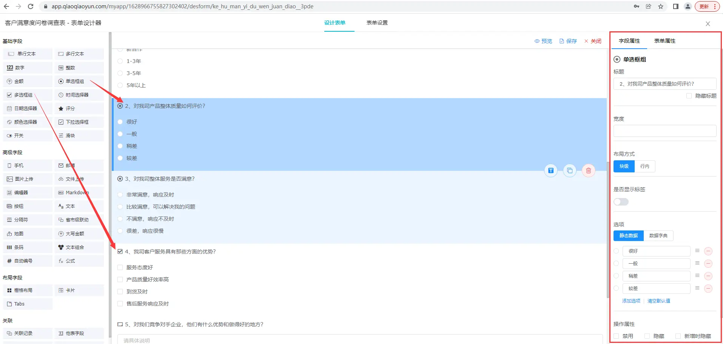
Task: Add a multi-line text field (多行文本)
Action: (79, 54)
